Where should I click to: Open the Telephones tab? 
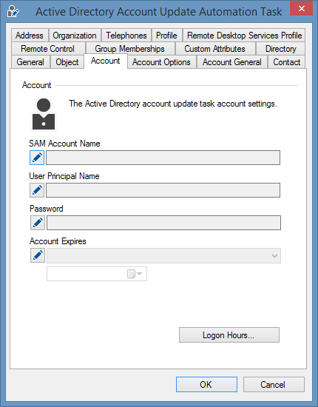[x=126, y=36]
